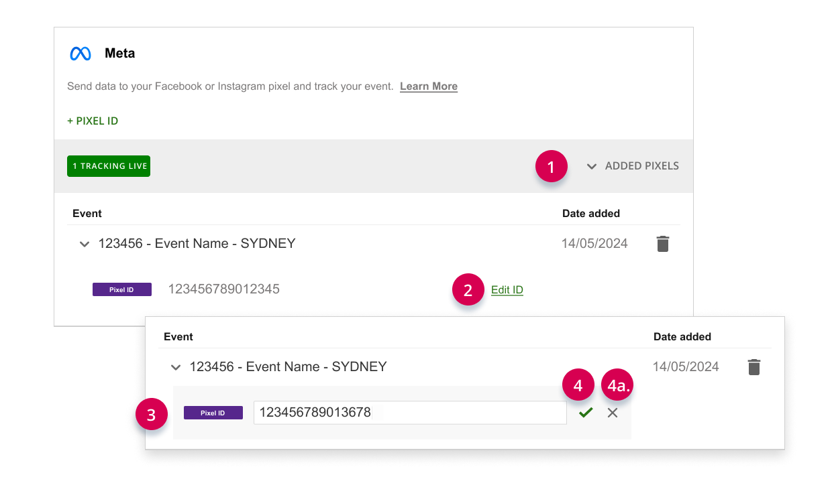Collapse event row chevron in edit panel
The height and width of the screenshot is (477, 832).
click(176, 368)
